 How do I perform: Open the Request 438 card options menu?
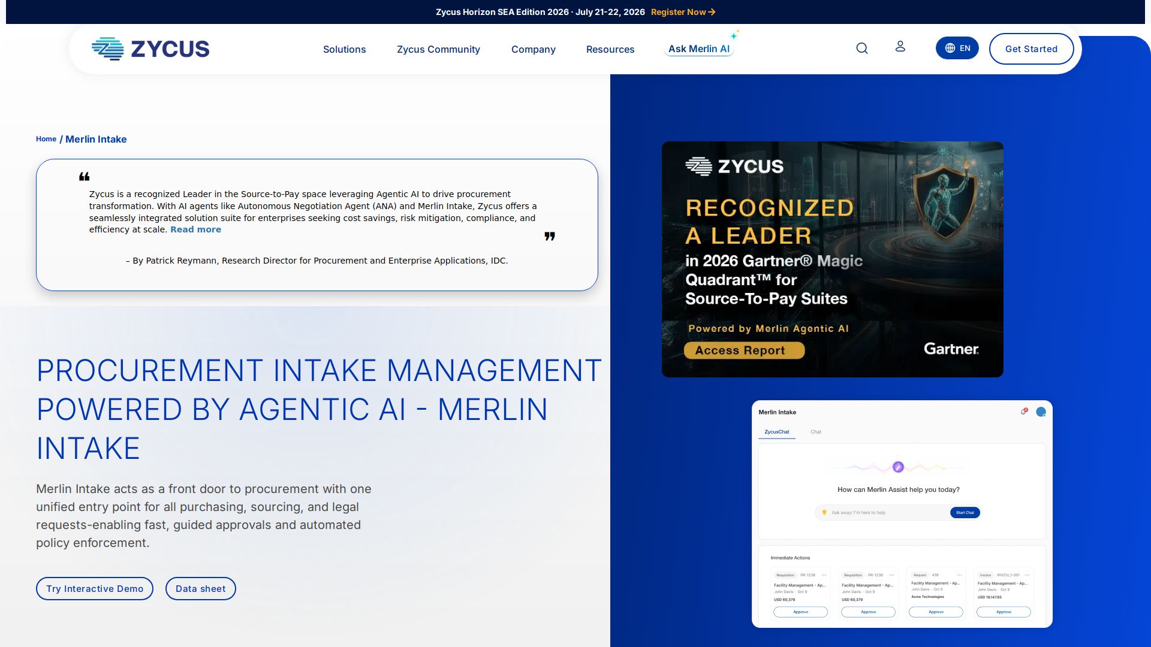click(x=959, y=575)
